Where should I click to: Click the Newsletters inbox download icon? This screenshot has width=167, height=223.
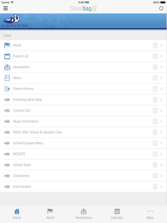[7, 67]
